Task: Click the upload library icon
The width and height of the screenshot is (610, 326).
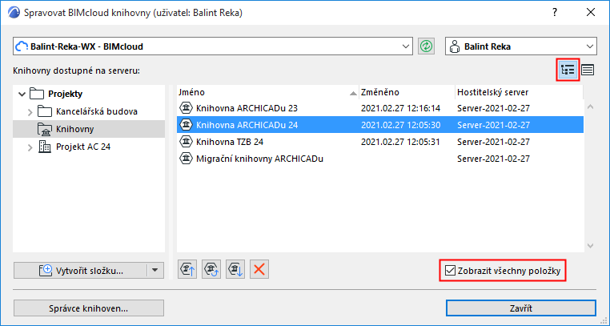Action: (x=187, y=269)
